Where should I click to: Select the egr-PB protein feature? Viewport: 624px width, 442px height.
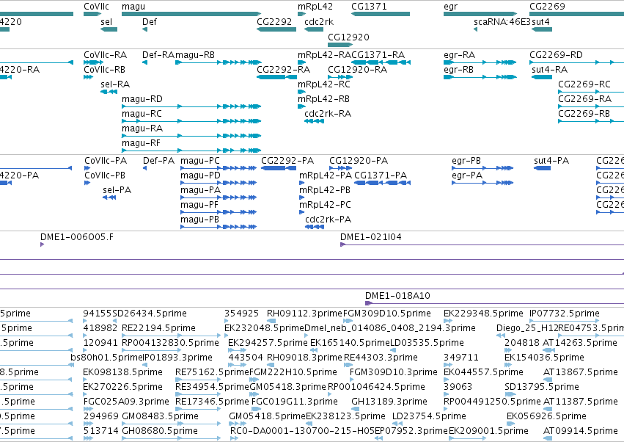pos(482,168)
